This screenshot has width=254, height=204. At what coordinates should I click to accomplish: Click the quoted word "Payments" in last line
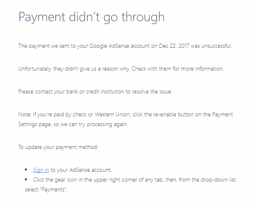(x=54, y=190)
